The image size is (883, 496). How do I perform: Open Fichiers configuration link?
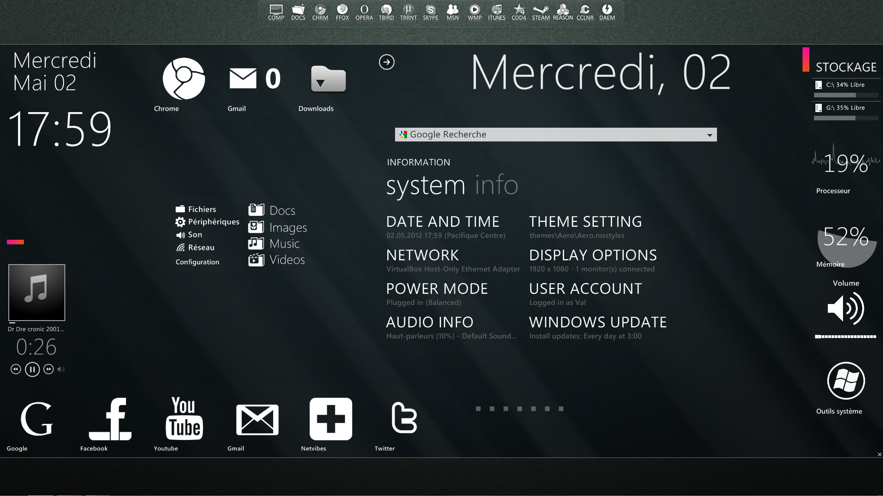tap(196, 209)
